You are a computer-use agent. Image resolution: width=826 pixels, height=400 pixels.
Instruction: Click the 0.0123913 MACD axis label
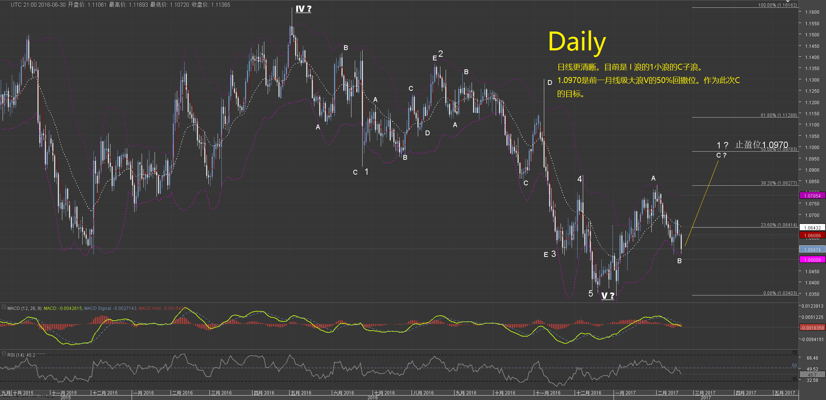pyautogui.click(x=812, y=306)
